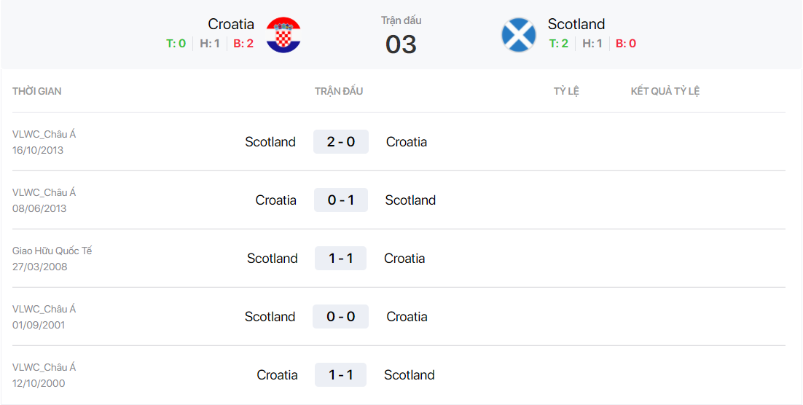The image size is (803, 405).
Task: Open the 12/10/2000 match 1 - 1 score
Action: (x=340, y=375)
